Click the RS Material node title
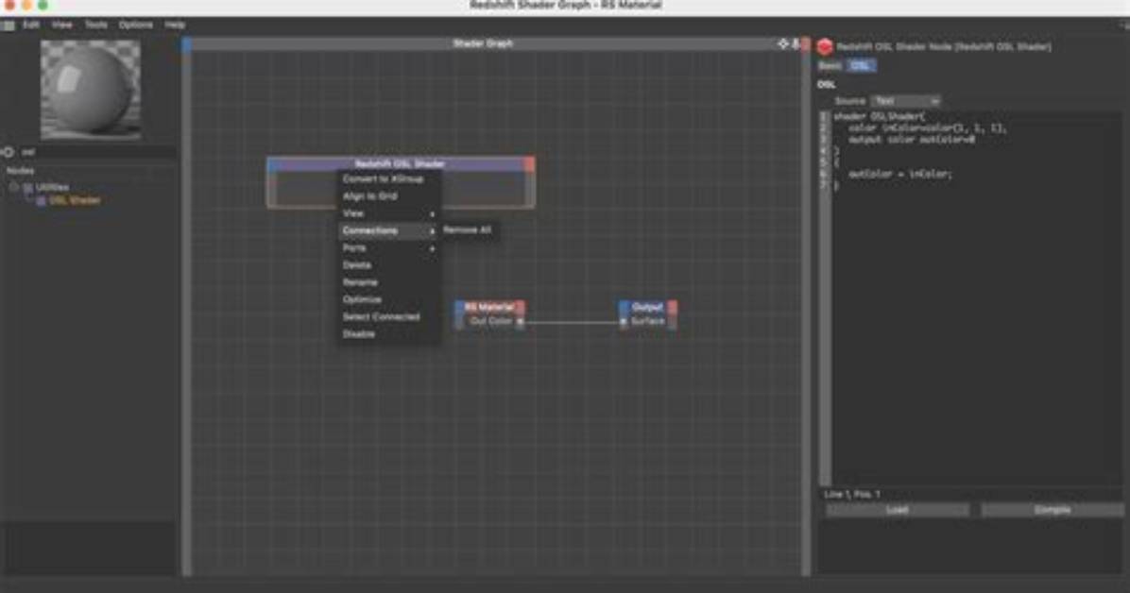1130x593 pixels. pos(490,308)
